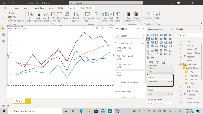203x114 pixels.
Task: Switch to the Insert ribbon tab
Action: (x=26, y=8)
